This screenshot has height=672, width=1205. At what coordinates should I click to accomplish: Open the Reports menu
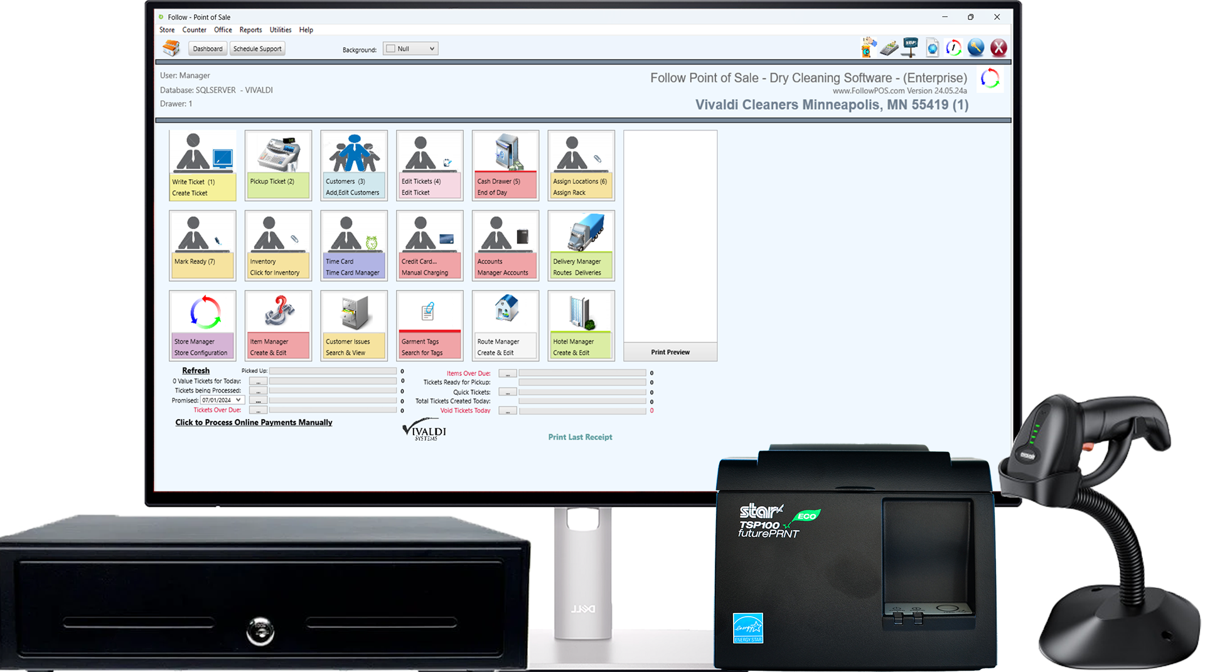click(x=250, y=30)
